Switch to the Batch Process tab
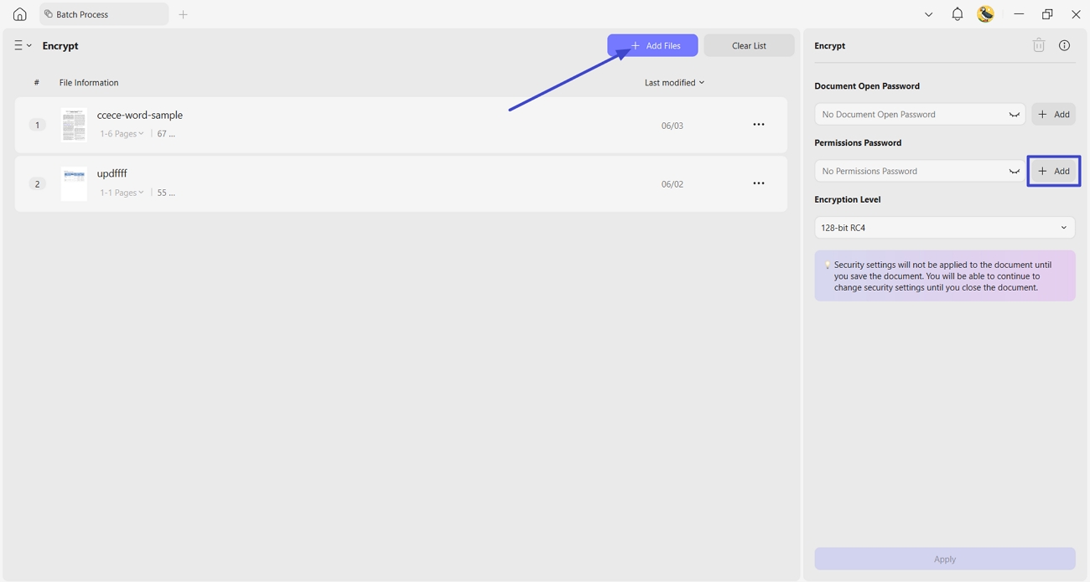This screenshot has height=582, width=1090. pos(104,14)
